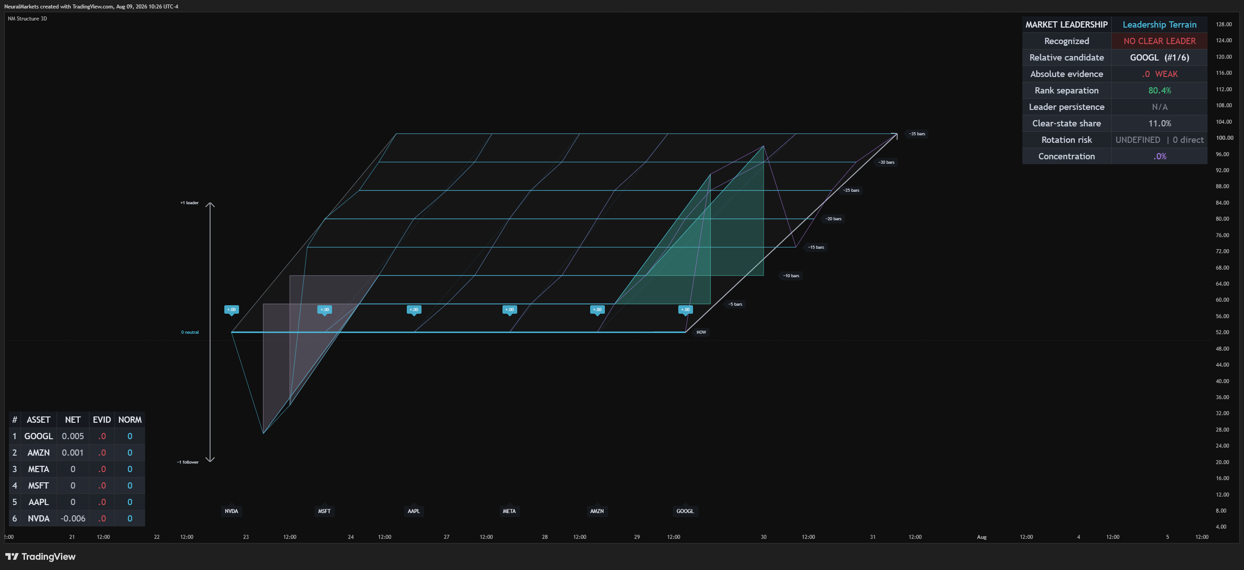Click the NORM column header
Image resolution: width=1244 pixels, height=570 pixels.
(130, 420)
